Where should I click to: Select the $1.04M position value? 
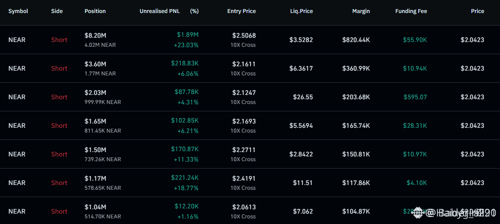click(95, 207)
